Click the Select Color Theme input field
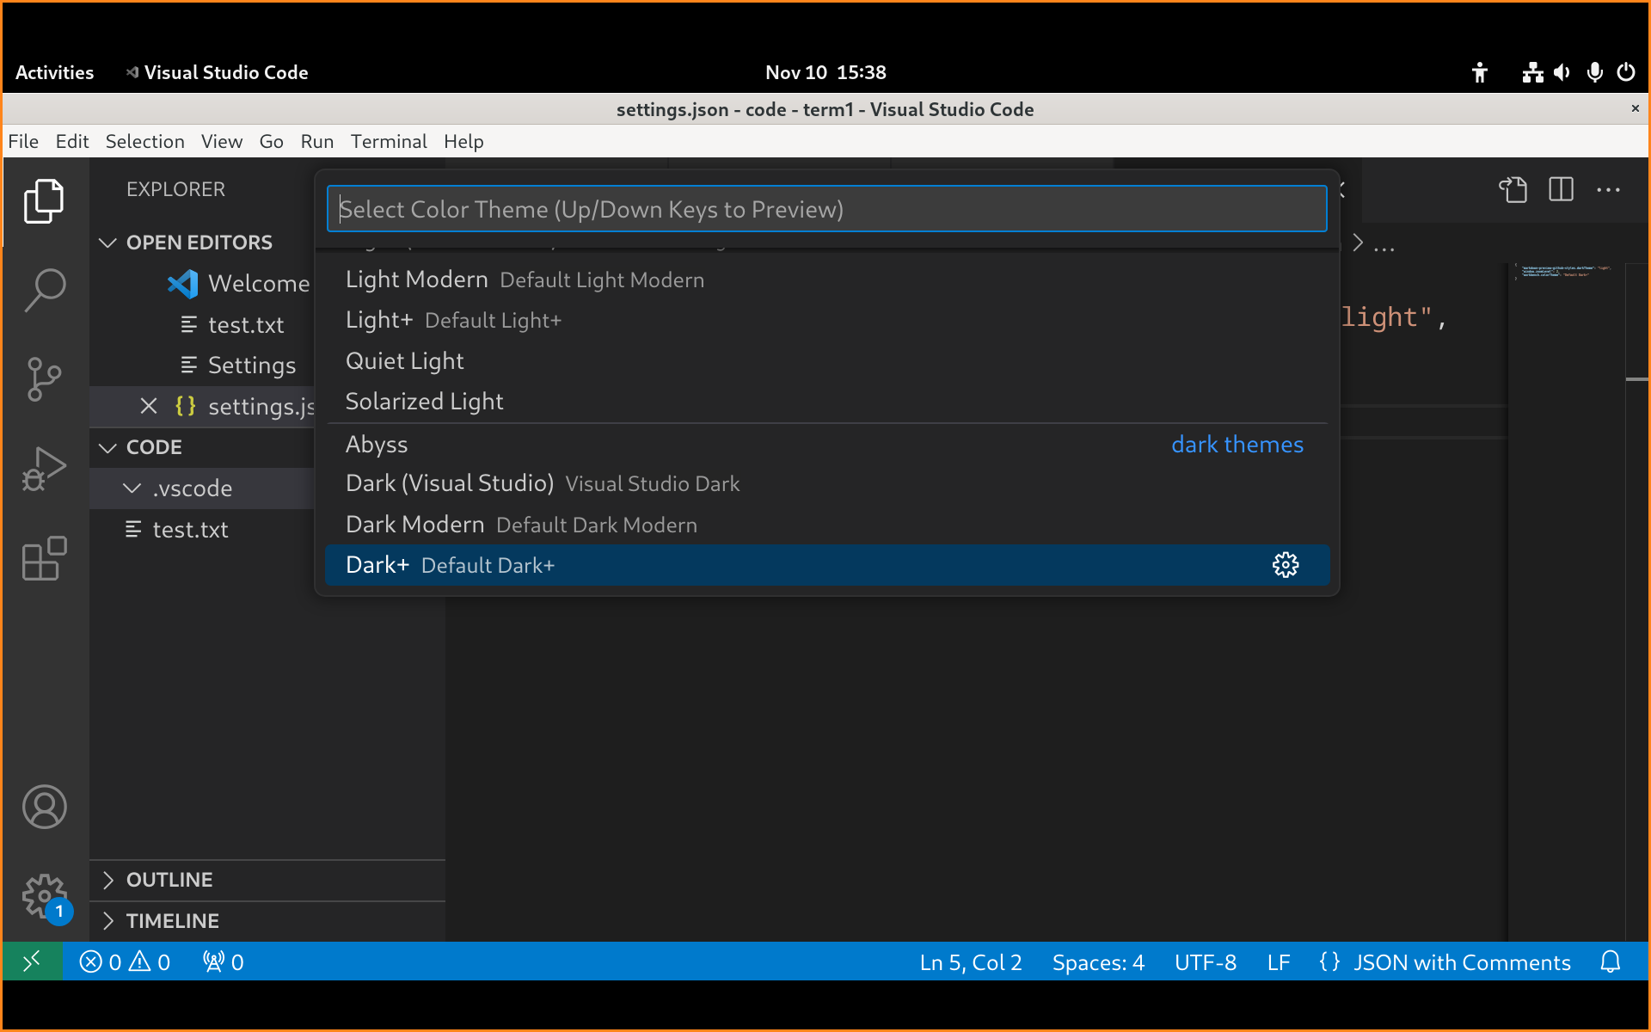Viewport: 1651px width, 1032px height. coord(825,209)
